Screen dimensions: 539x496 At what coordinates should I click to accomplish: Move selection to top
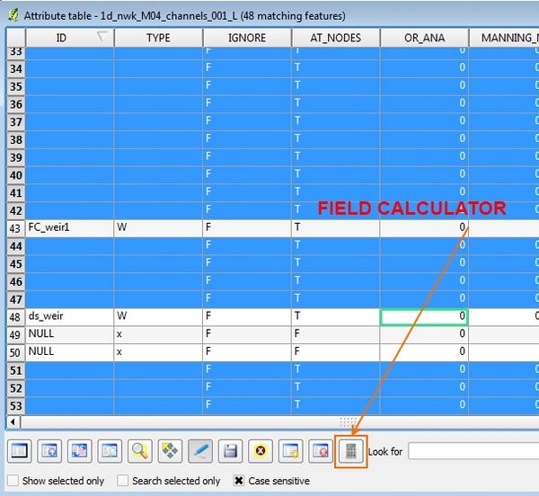[x=49, y=451]
